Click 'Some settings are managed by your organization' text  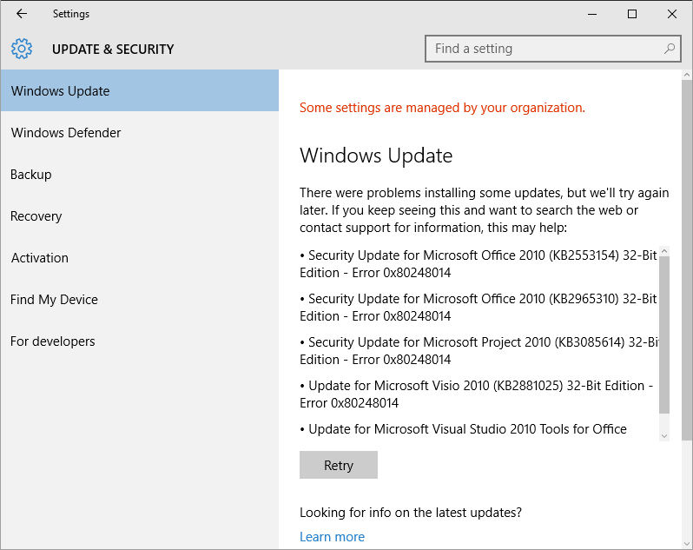point(442,108)
